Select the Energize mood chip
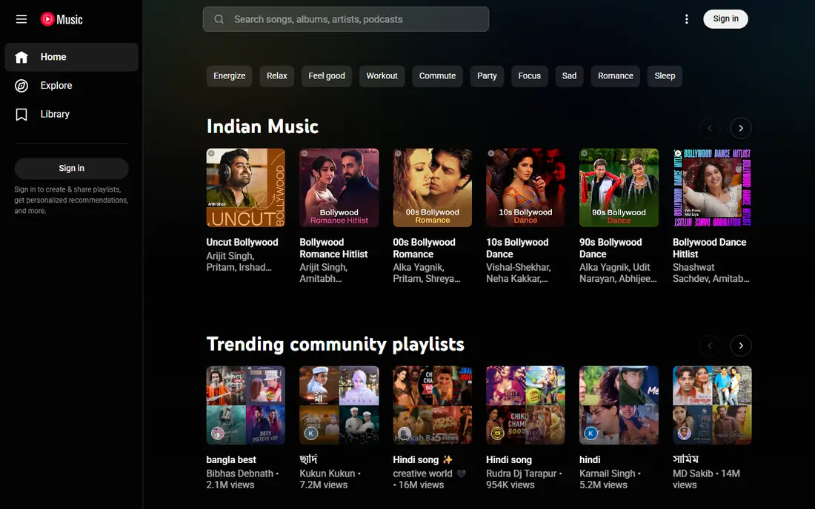Screen dimensions: 815x509 pos(229,75)
